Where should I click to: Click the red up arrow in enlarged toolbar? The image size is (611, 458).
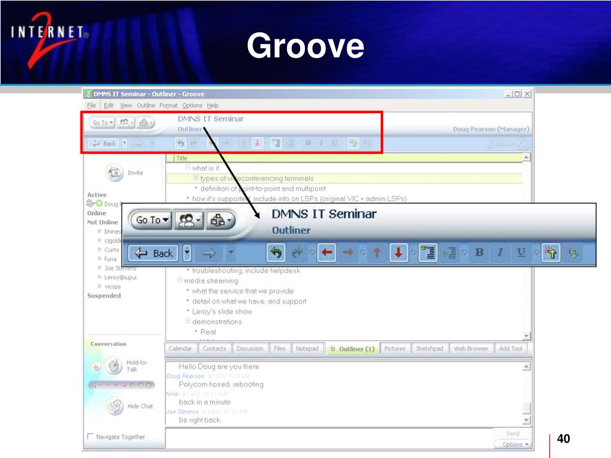coord(377,253)
